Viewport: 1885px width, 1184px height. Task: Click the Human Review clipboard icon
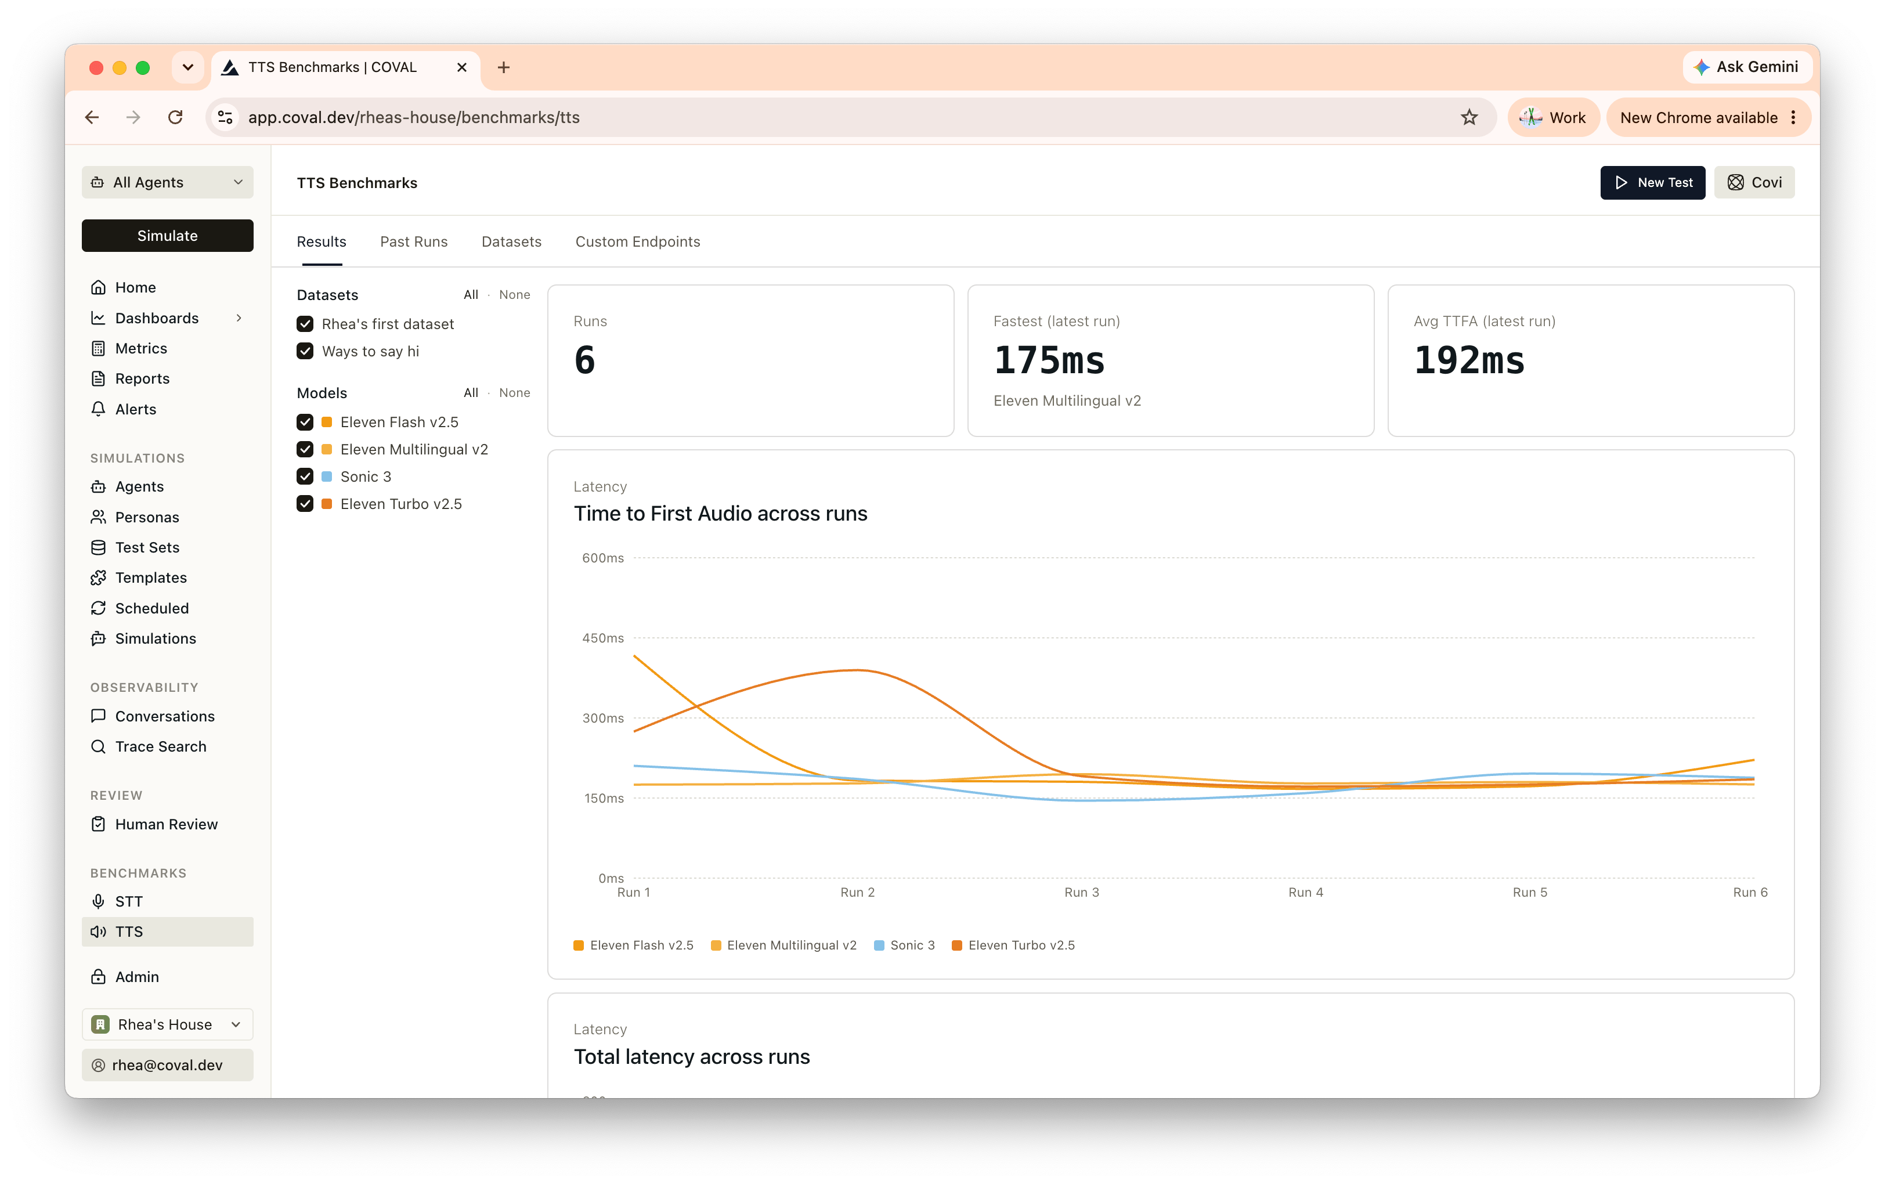pyautogui.click(x=98, y=824)
